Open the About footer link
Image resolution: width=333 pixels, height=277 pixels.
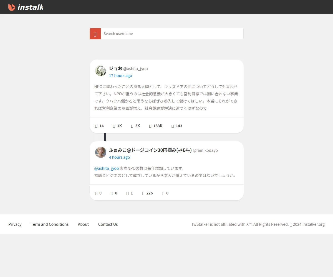click(83, 224)
